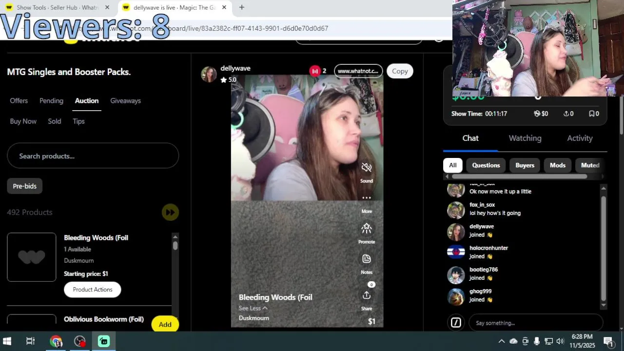Close the dellywave is live tab
Image resolution: width=624 pixels, height=351 pixels.
(x=224, y=7)
